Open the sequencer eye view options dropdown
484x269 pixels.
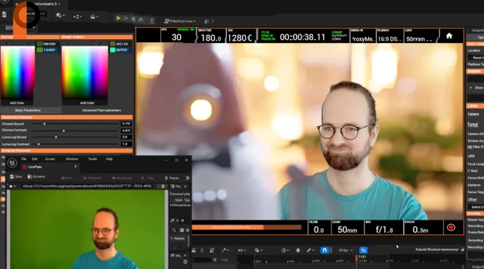[x=241, y=250]
